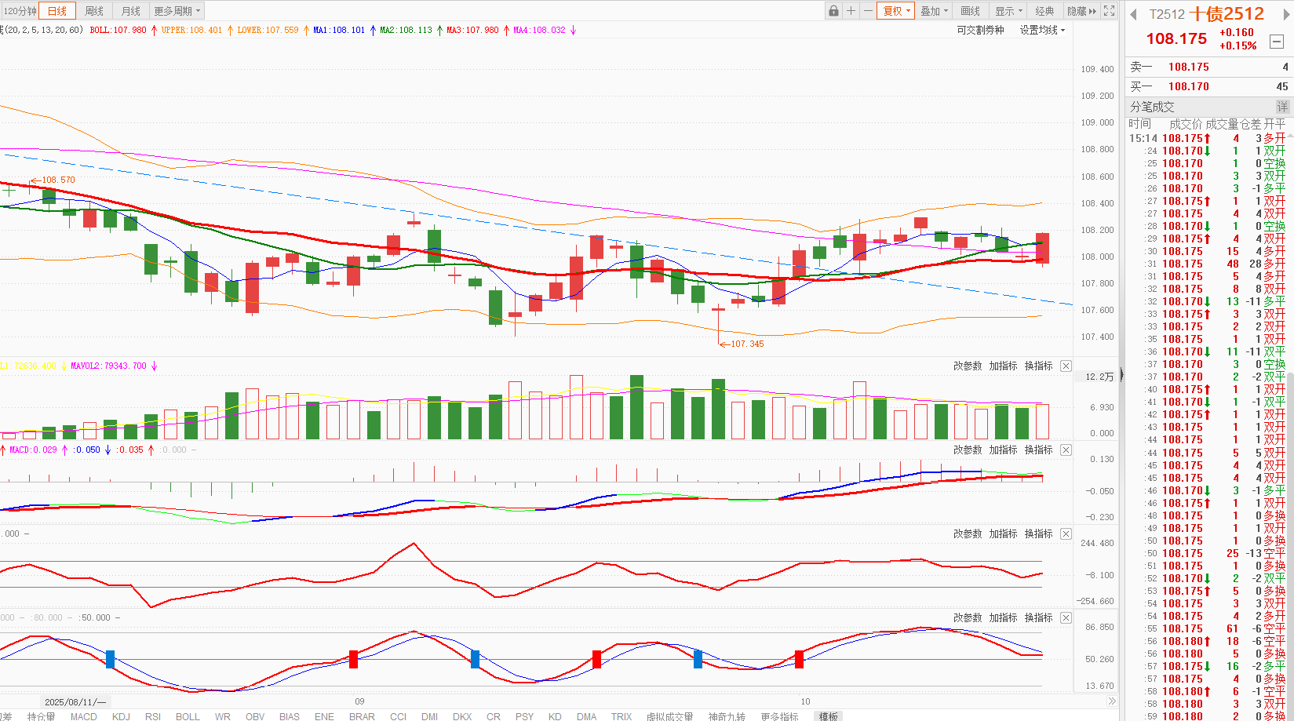Click 换指标 in the MACD pane
The height and width of the screenshot is (721, 1294).
click(x=1038, y=450)
